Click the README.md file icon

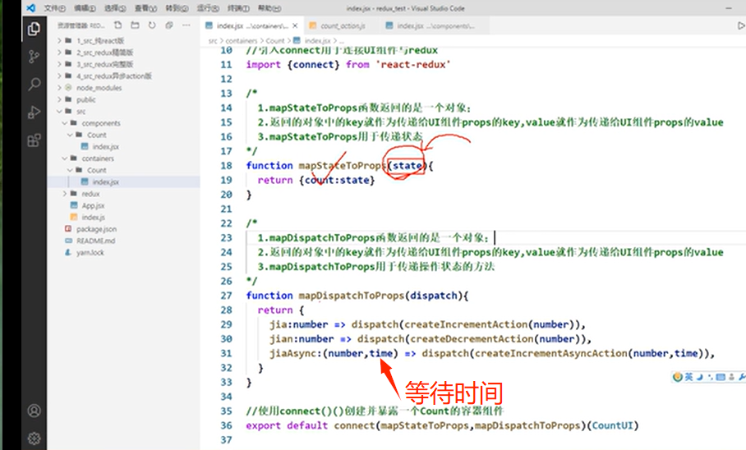tap(68, 241)
